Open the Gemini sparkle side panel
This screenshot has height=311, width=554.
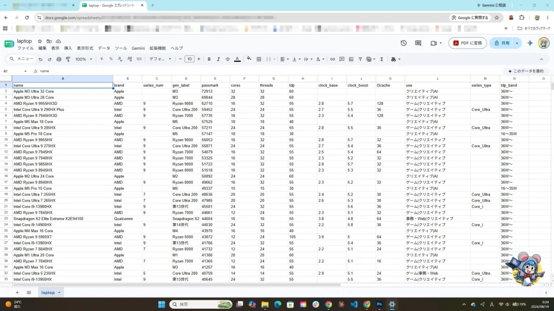(x=530, y=43)
